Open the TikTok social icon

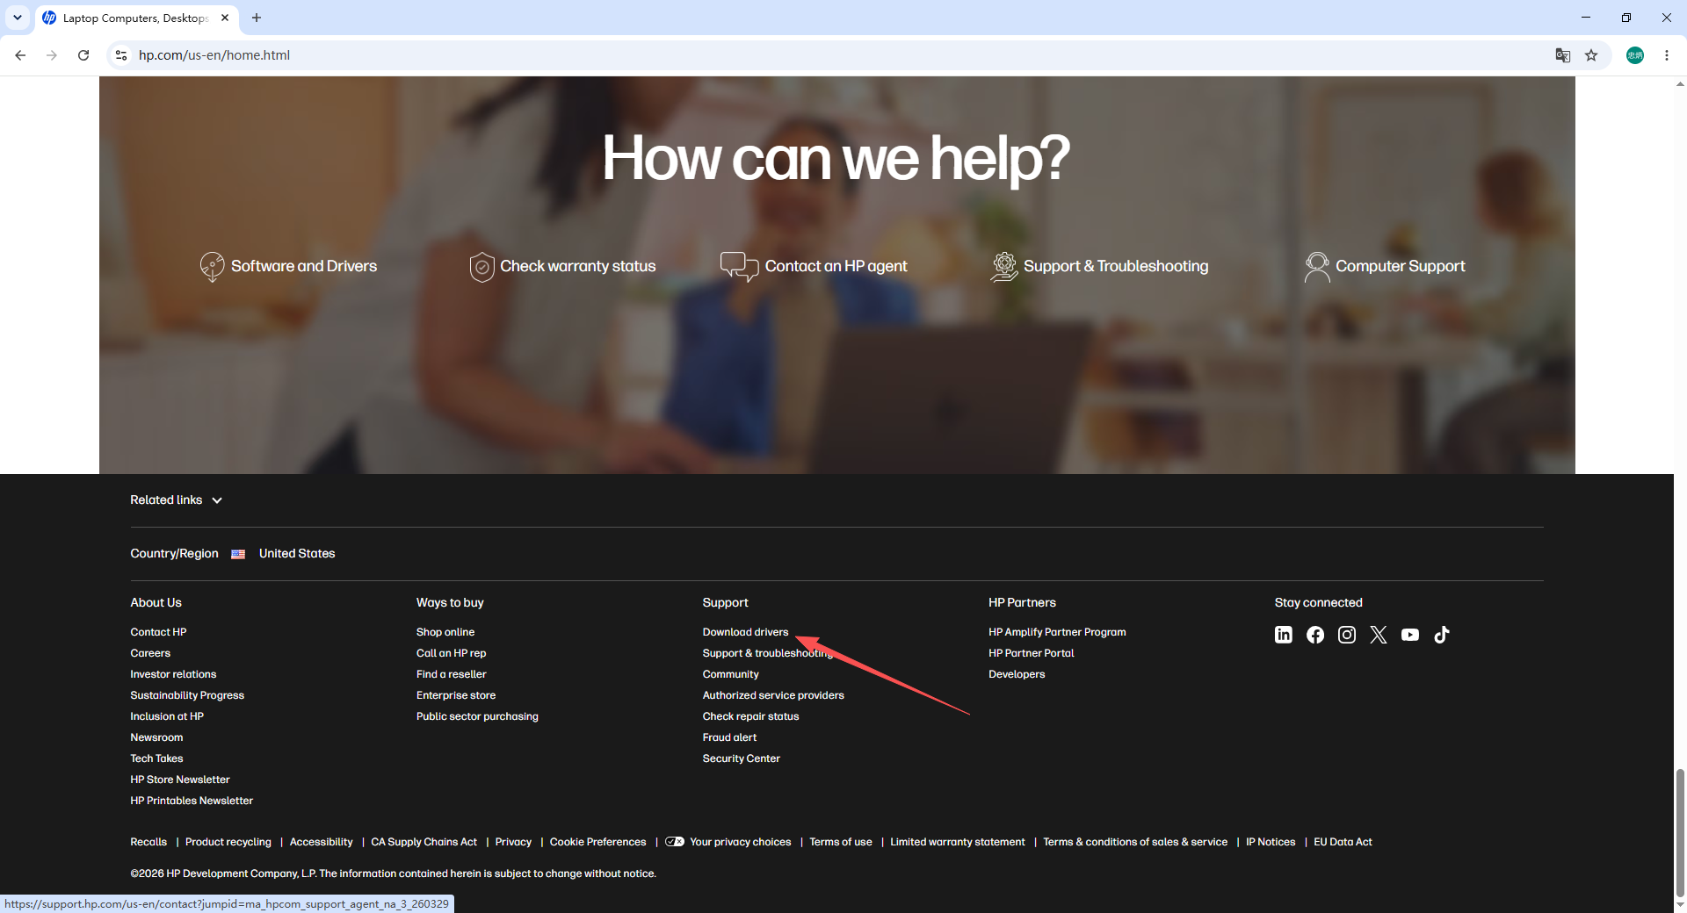point(1441,635)
